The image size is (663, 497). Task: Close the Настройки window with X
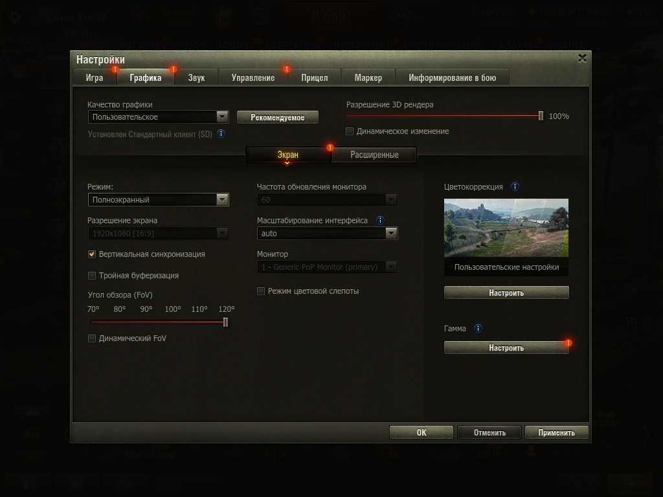[582, 58]
